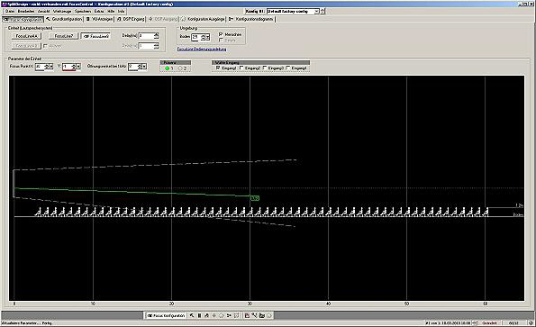Click FocusLine7 button

pyautogui.click(x=64, y=36)
